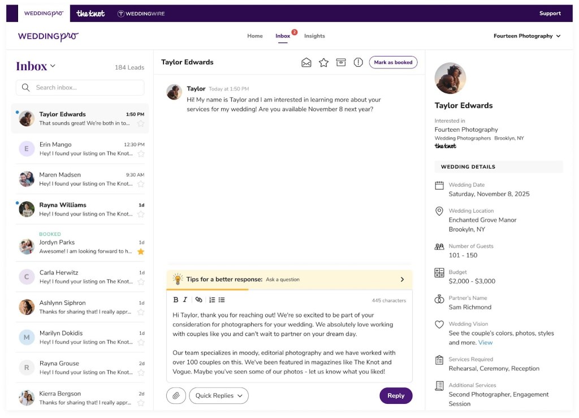The image size is (579, 418).
Task: Open the Insights navigation item
Action: 314,36
